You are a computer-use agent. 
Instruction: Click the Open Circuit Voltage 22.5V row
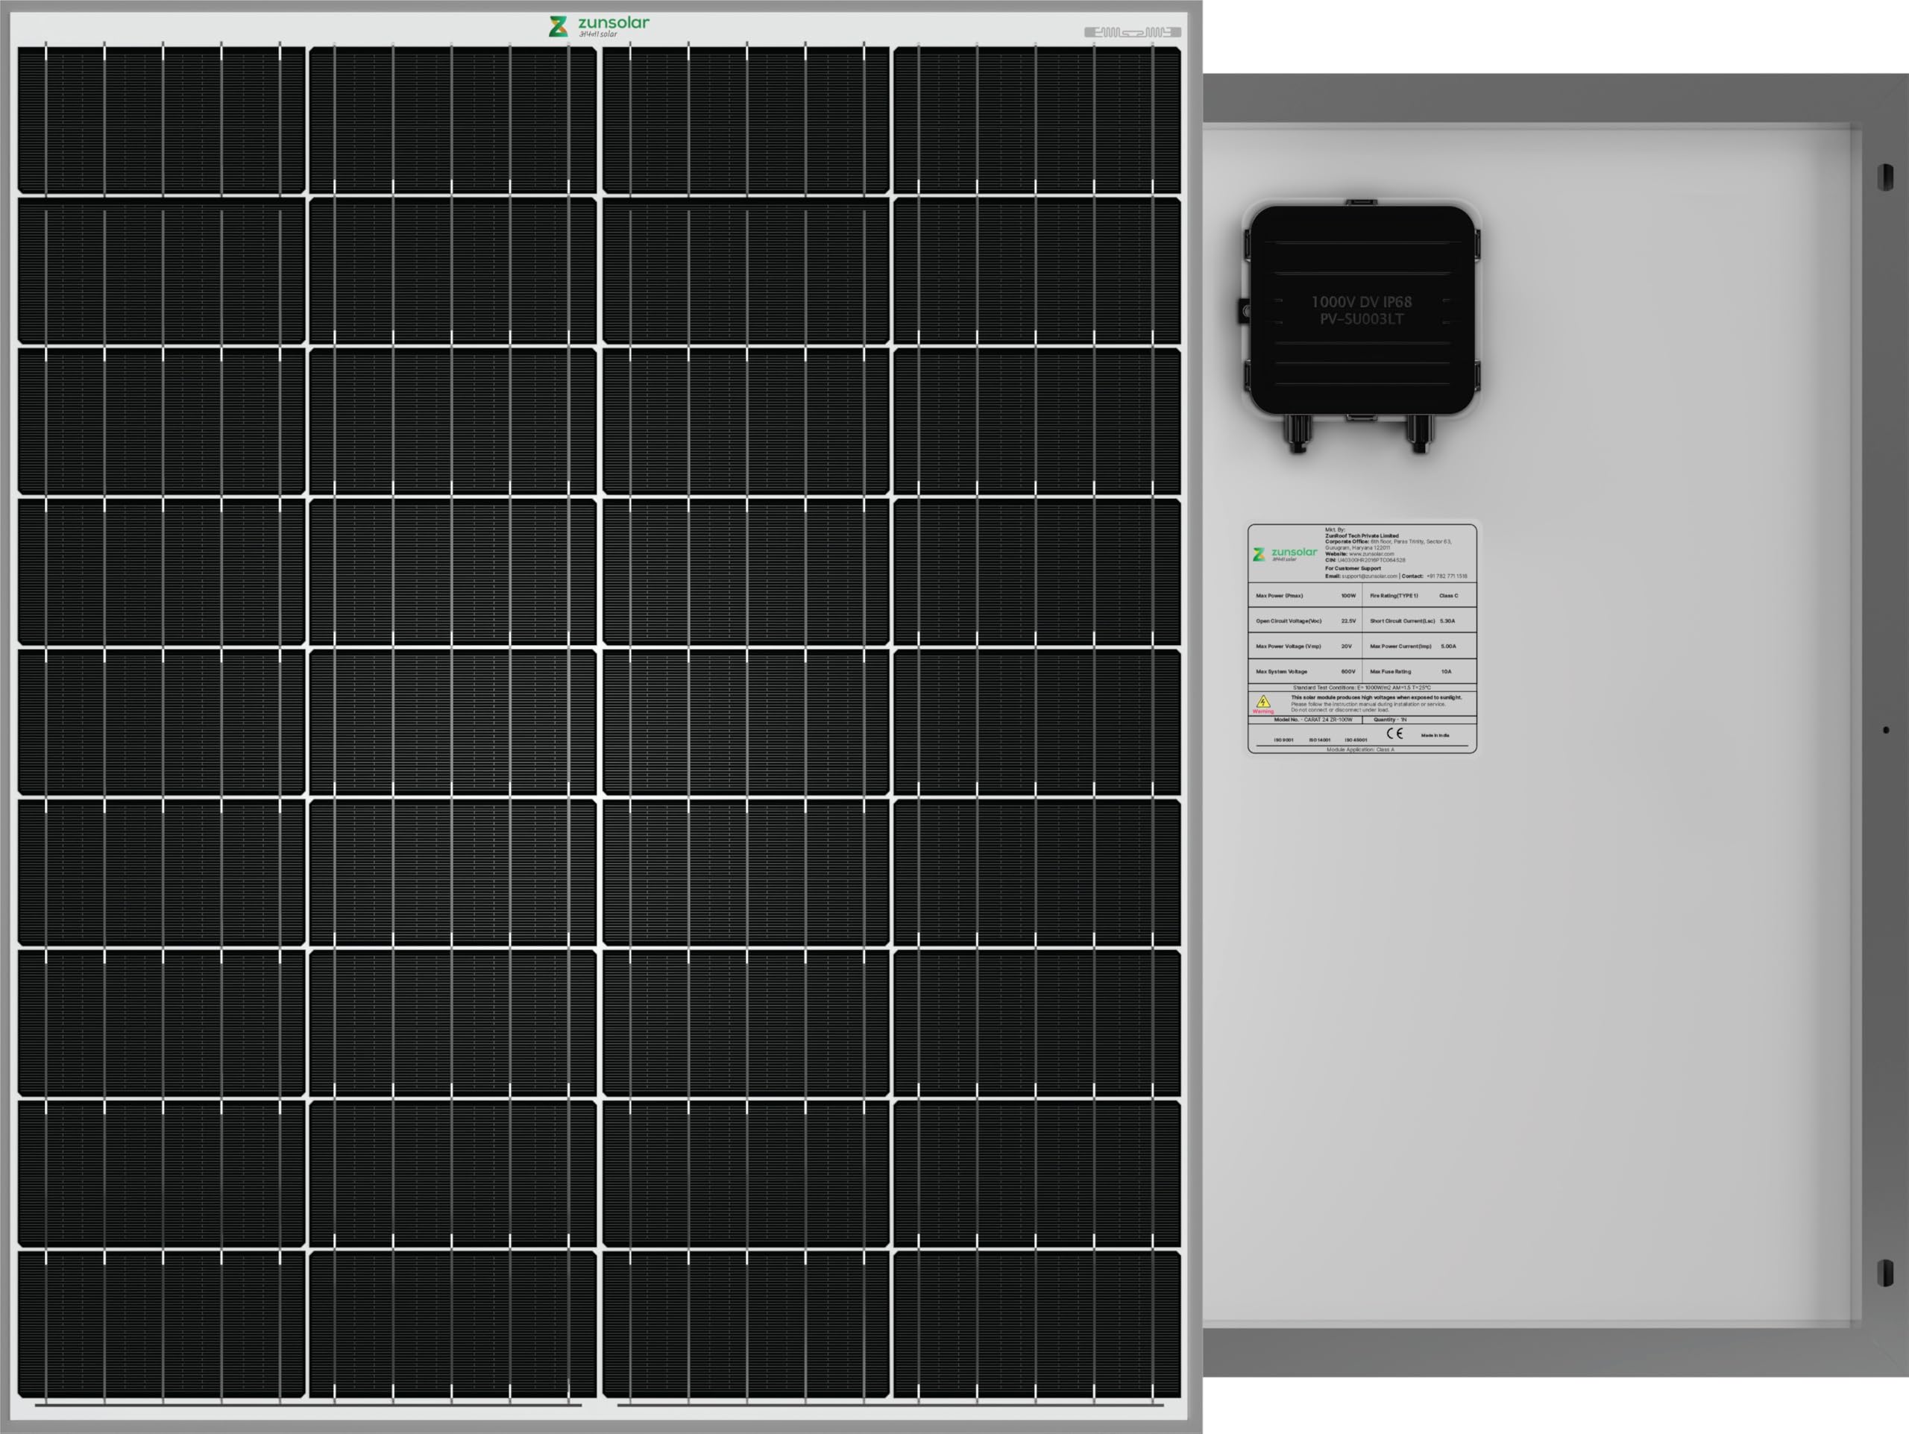coord(1305,620)
